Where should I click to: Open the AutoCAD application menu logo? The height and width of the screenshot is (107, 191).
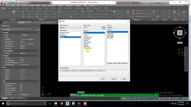pyautogui.click(x=2, y=3)
